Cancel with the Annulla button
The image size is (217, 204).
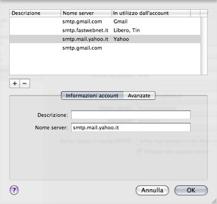point(152,190)
